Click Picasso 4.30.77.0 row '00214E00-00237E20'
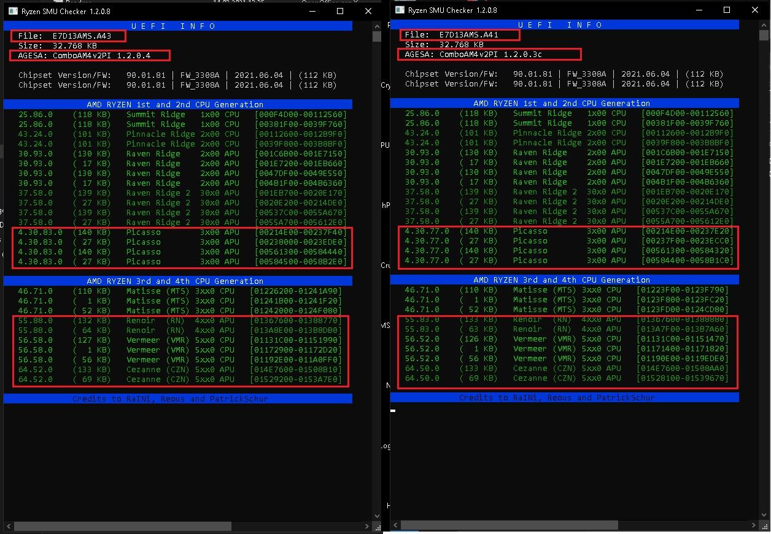771x534 pixels. point(569,231)
